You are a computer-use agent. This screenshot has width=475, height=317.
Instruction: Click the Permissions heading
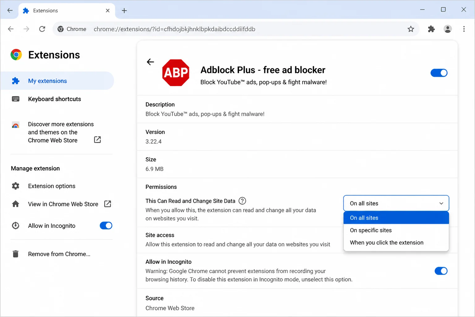161,187
